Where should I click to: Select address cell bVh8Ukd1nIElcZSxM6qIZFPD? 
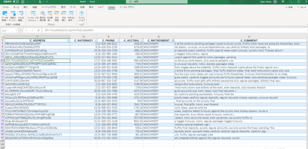coord(37,47)
